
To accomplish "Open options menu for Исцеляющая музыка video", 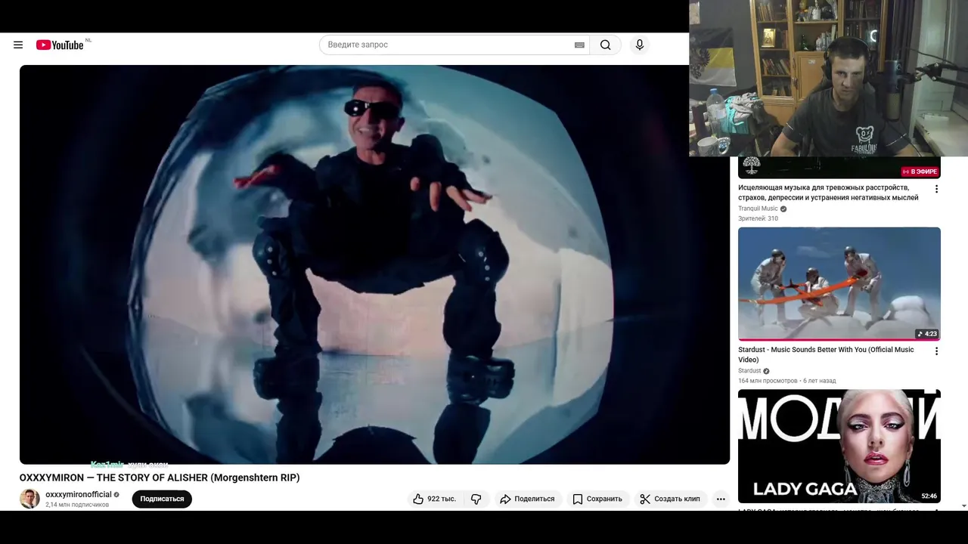I will point(936,189).
